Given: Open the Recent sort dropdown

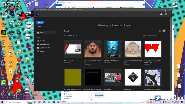Looking at the screenshot, I should click(71, 35).
